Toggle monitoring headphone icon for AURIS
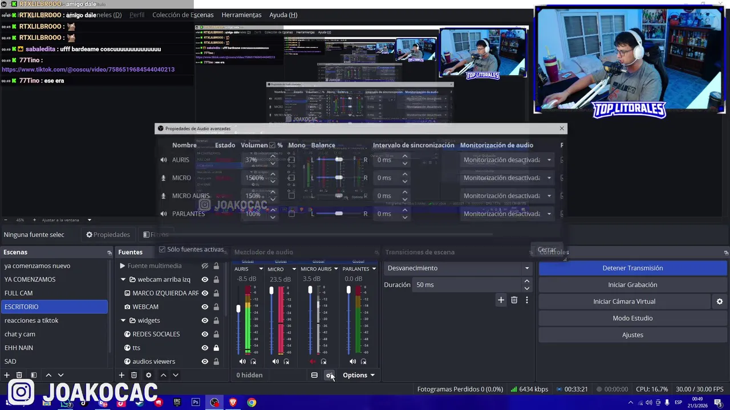The width and height of the screenshot is (730, 410). coord(253,362)
